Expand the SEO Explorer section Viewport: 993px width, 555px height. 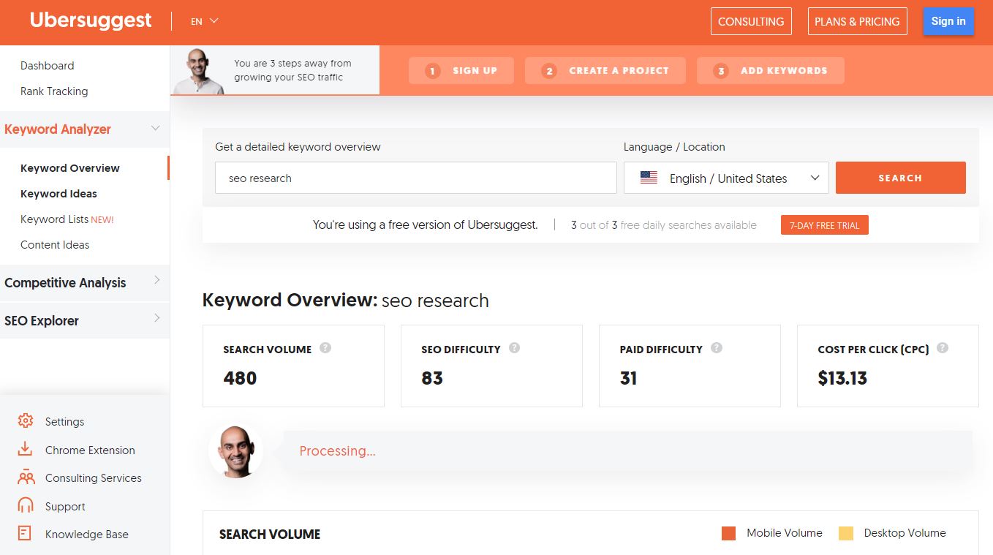pyautogui.click(x=85, y=320)
